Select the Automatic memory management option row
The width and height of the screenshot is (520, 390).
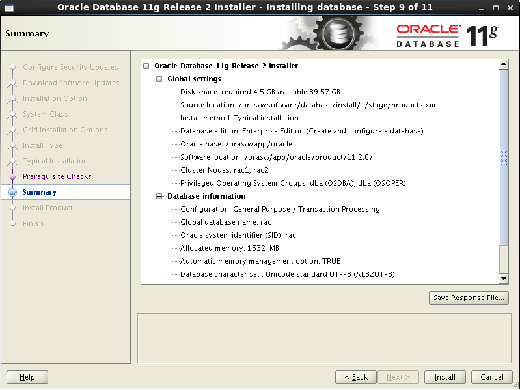(260, 261)
